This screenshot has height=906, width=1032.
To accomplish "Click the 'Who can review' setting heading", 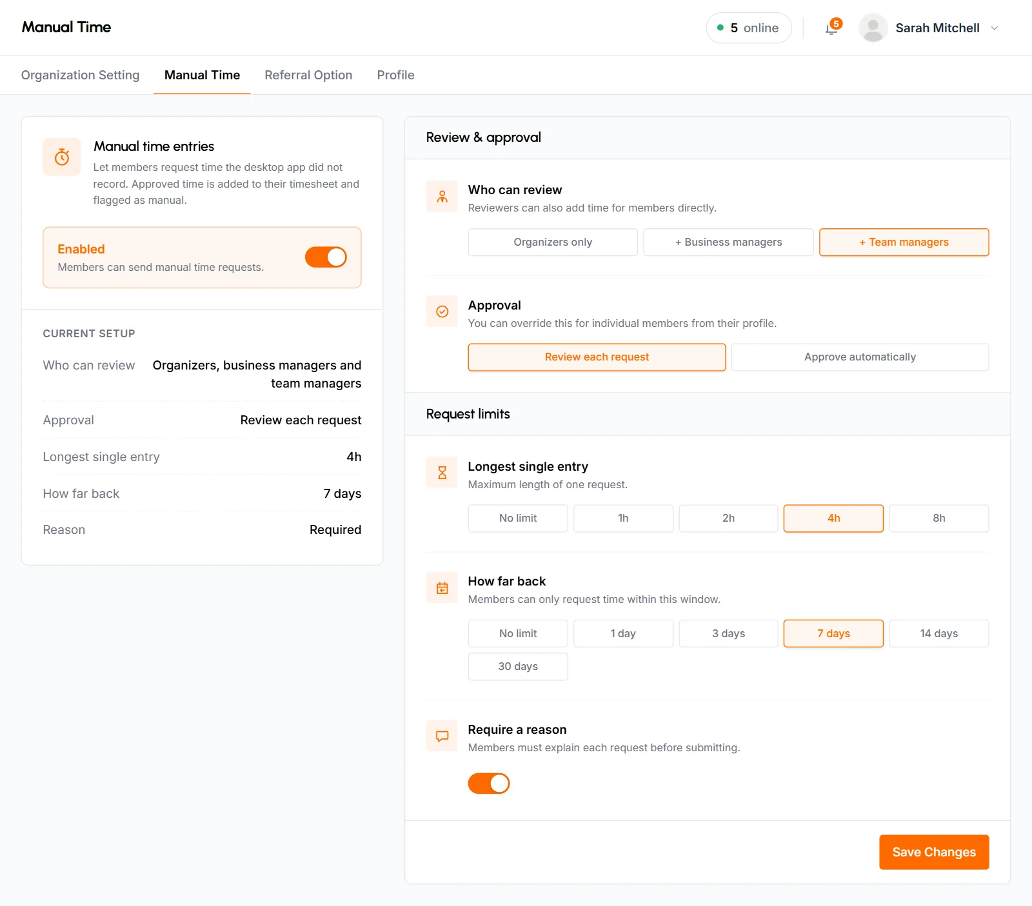I will tap(515, 190).
